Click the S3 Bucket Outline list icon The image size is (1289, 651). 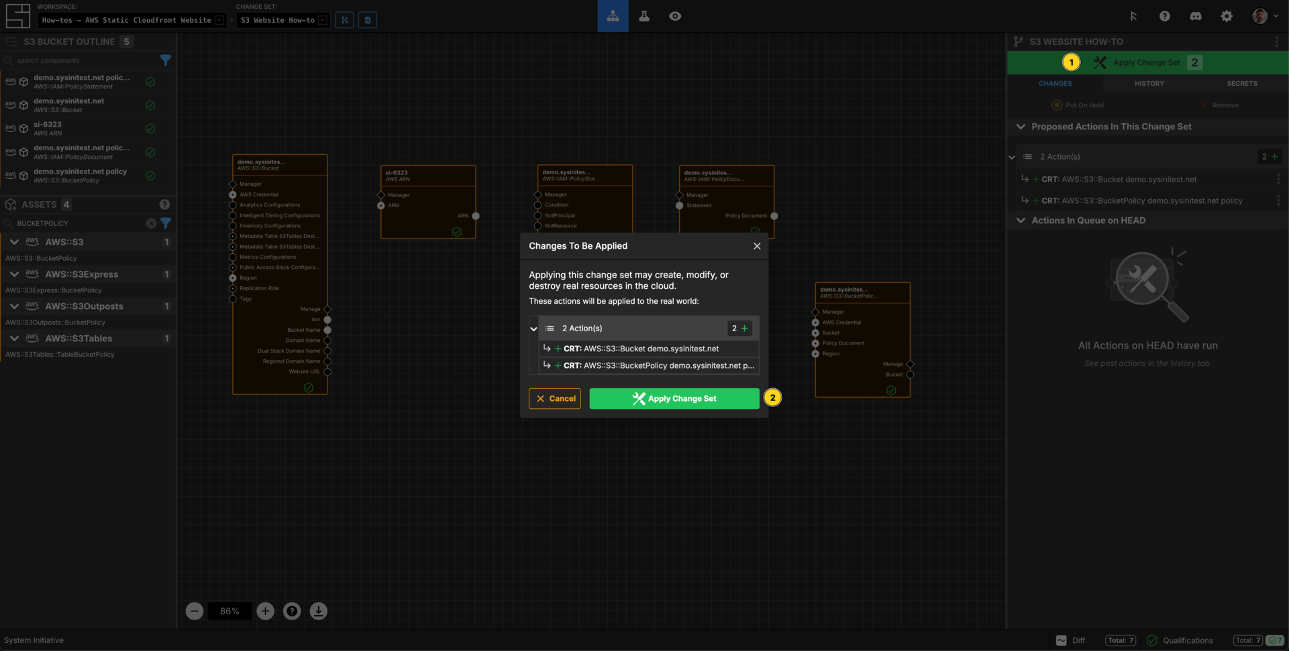[x=11, y=42]
